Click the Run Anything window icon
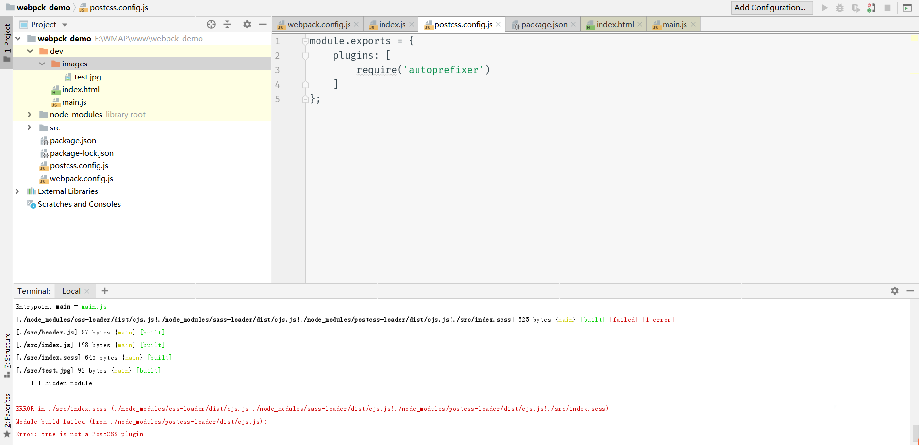Image resolution: width=919 pixels, height=445 pixels. pyautogui.click(x=907, y=8)
